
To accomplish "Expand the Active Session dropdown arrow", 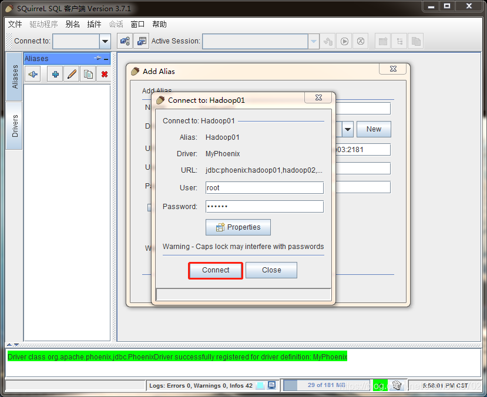I will pyautogui.click(x=314, y=41).
